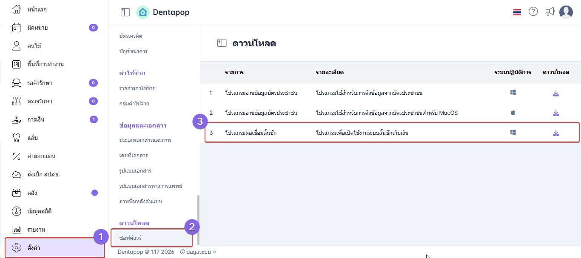The height and width of the screenshot is (258, 581).
Task: Click การเงิน count badge showing 1
Action: 93,119
